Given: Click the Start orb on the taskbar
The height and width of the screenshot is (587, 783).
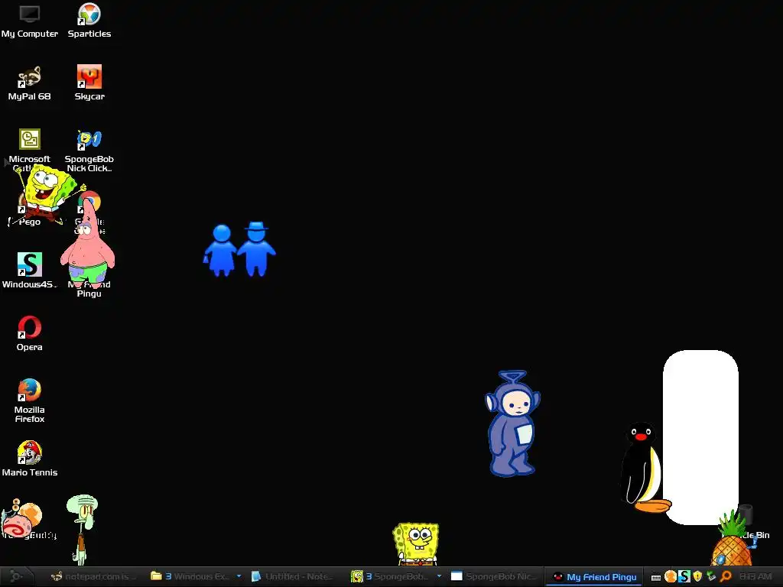Looking at the screenshot, I should click(15, 576).
